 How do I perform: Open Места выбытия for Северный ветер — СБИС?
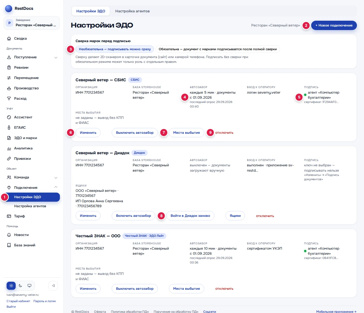[187, 133]
